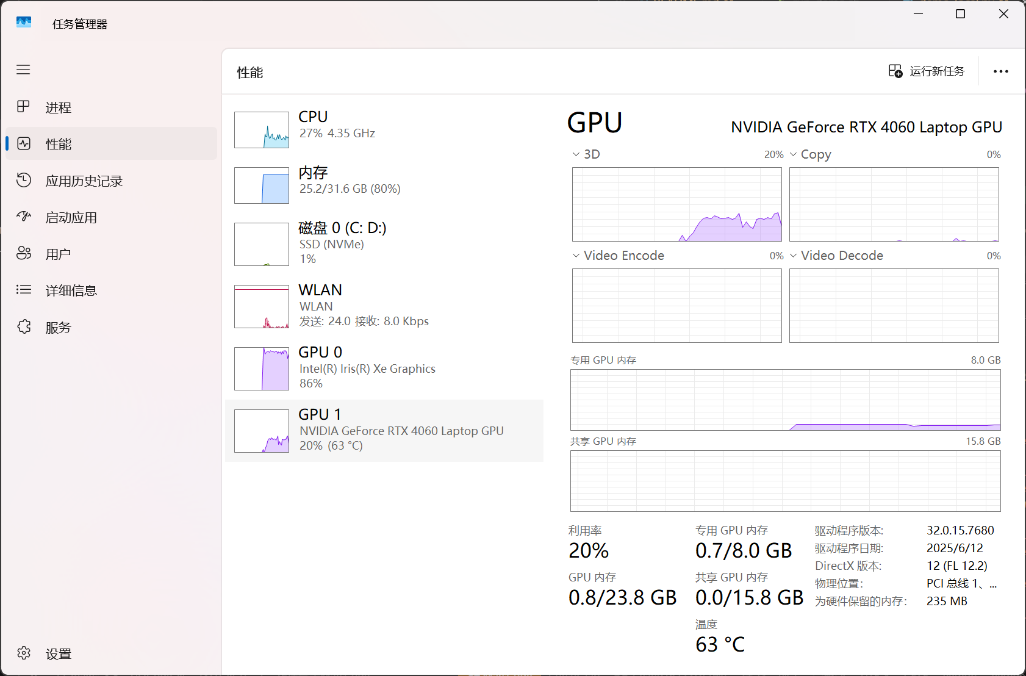Select the 内存 memory mini graph thumbnail
1026x676 pixels.
pos(262,185)
